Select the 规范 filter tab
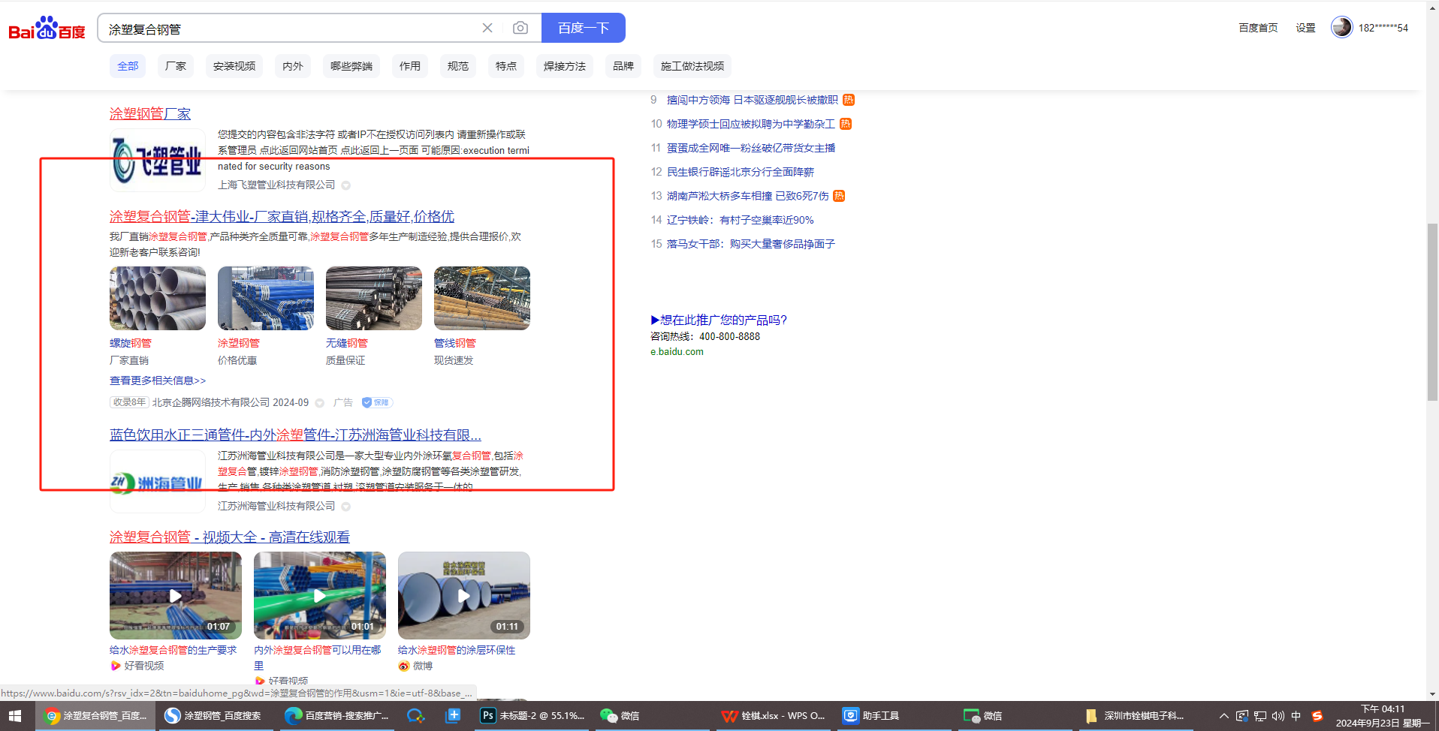1439x731 pixels. tap(458, 66)
